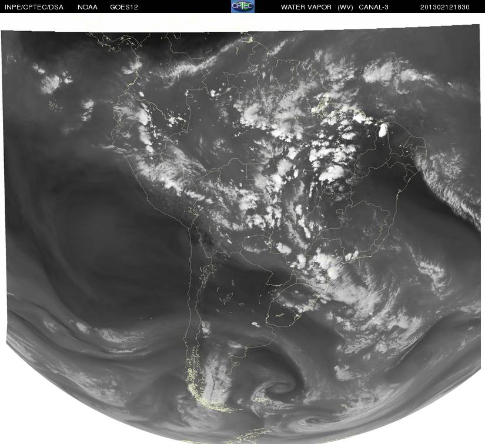Click the 201302121830 timestamp
Screen dimensions: 485x444
(445, 7)
